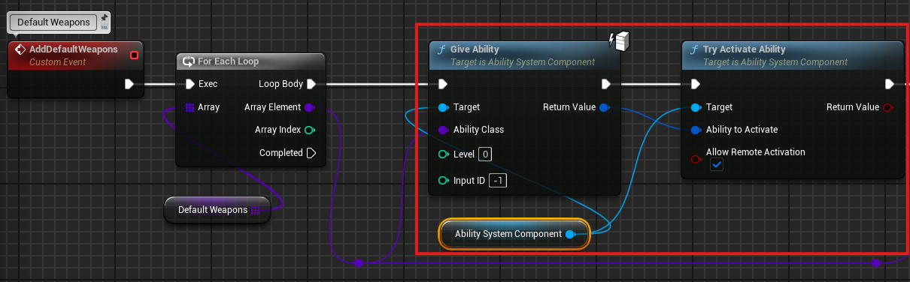
Task: Click the For Each Loop Array input pin
Action: pyautogui.click(x=190, y=107)
